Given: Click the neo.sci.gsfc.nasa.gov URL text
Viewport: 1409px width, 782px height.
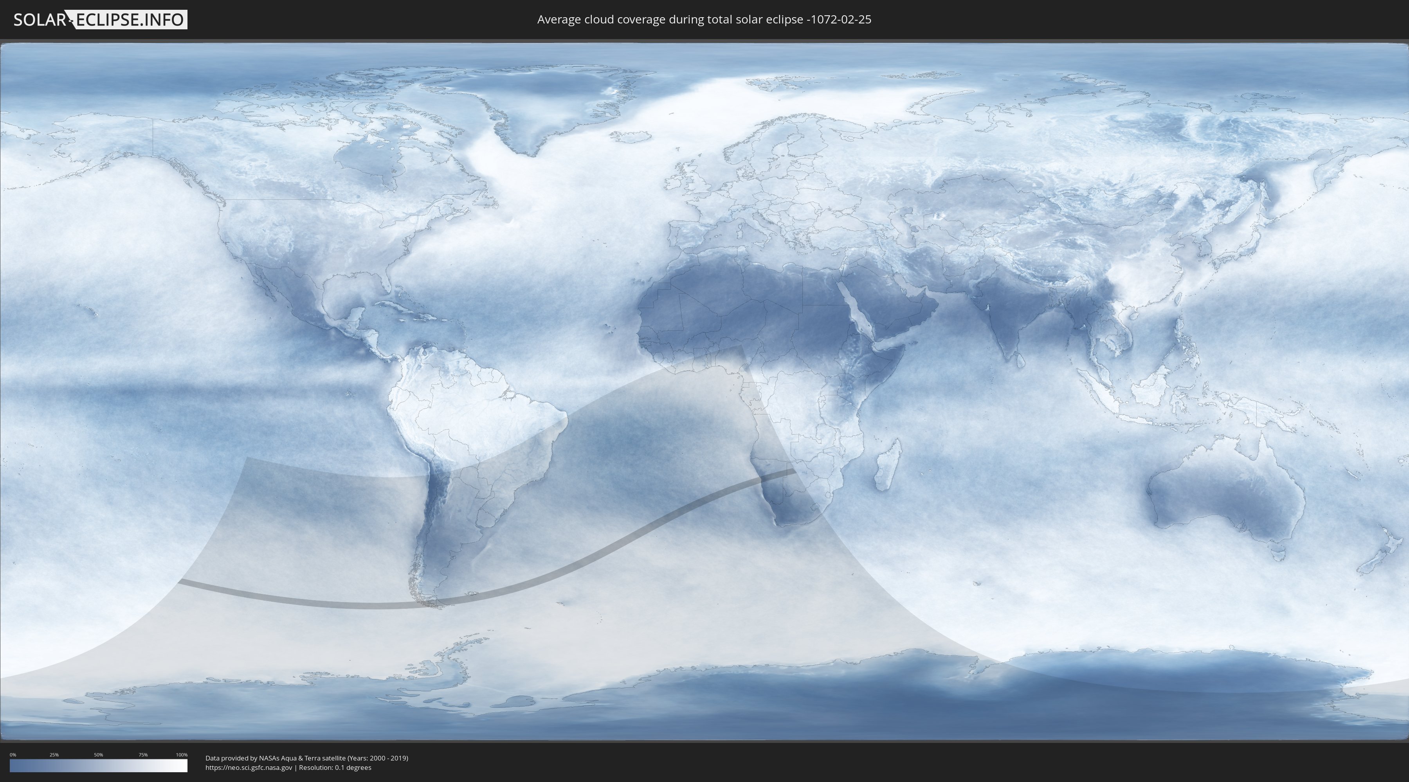Looking at the screenshot, I should tap(249, 767).
